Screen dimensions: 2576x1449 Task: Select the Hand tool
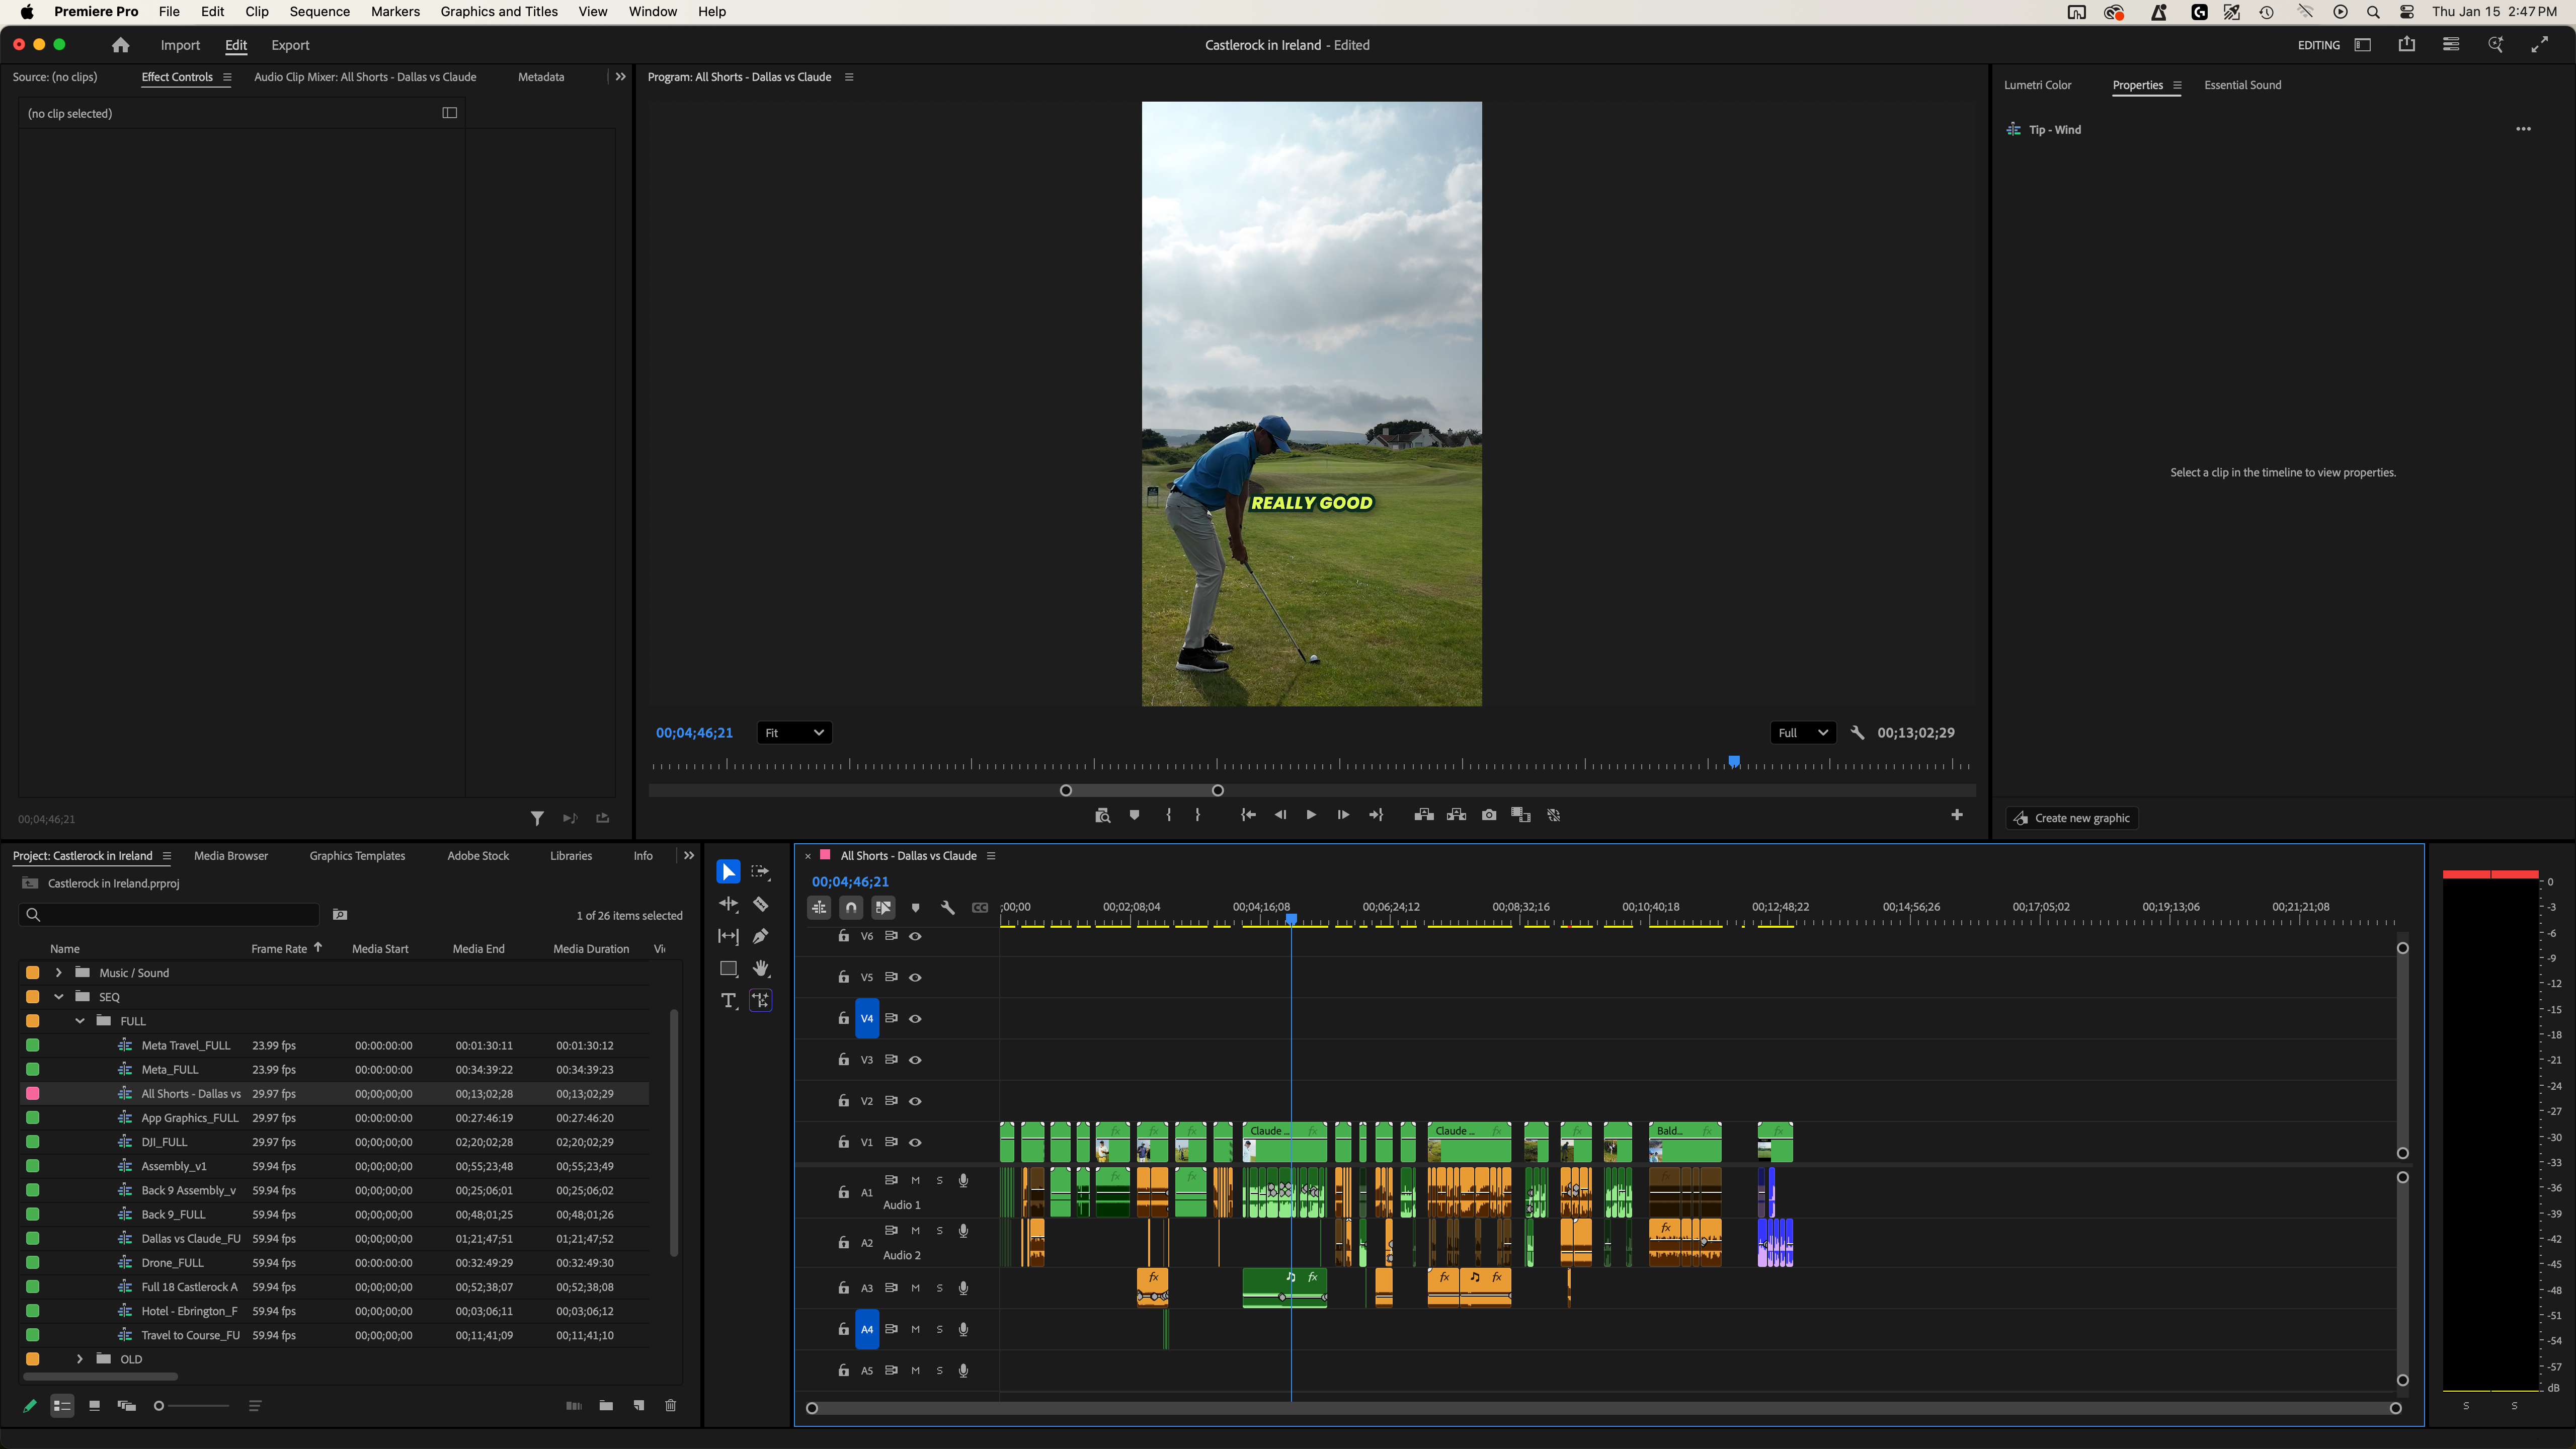761,968
